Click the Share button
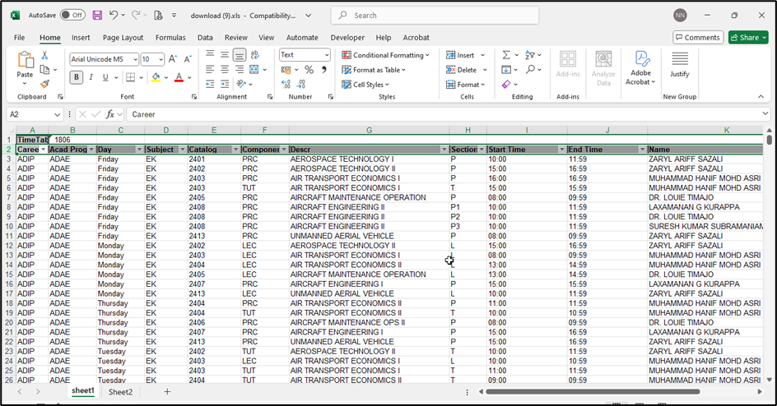Screen dimensions: 777x406 tap(747, 37)
